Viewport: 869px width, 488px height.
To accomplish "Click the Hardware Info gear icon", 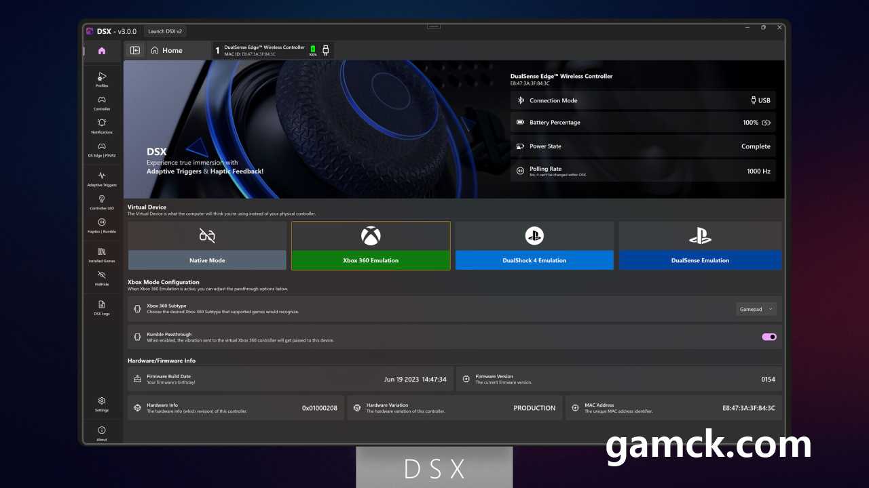I will click(138, 408).
